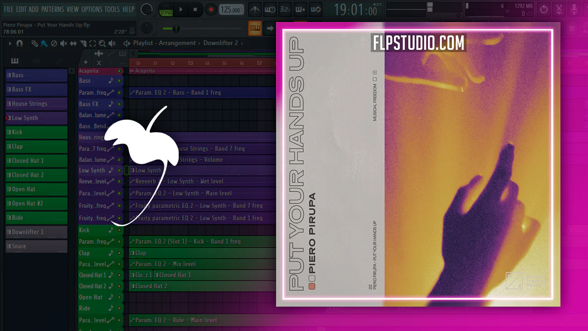The image size is (588, 331).
Task: Select the Paint brush tool
Action: 44,43
